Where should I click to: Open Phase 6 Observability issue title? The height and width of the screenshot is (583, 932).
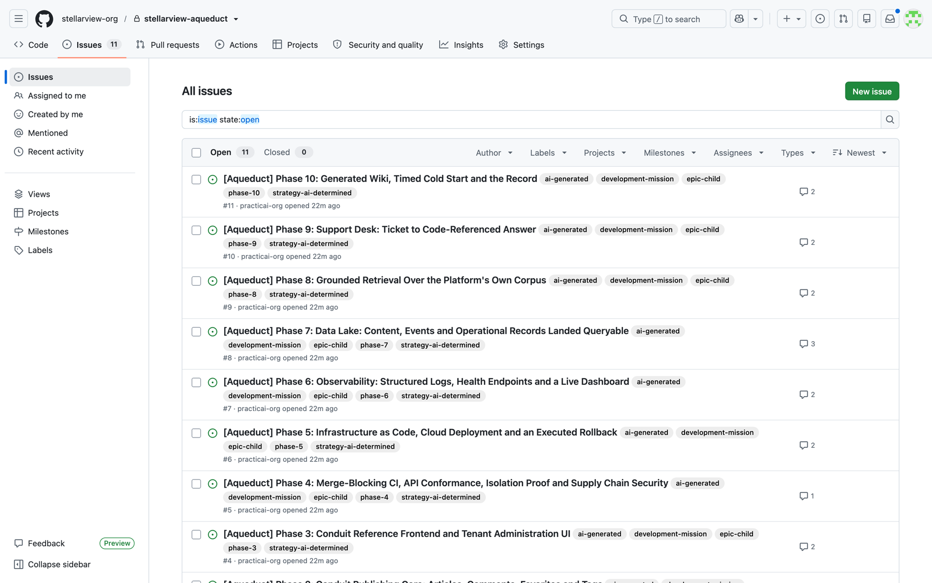(x=426, y=382)
